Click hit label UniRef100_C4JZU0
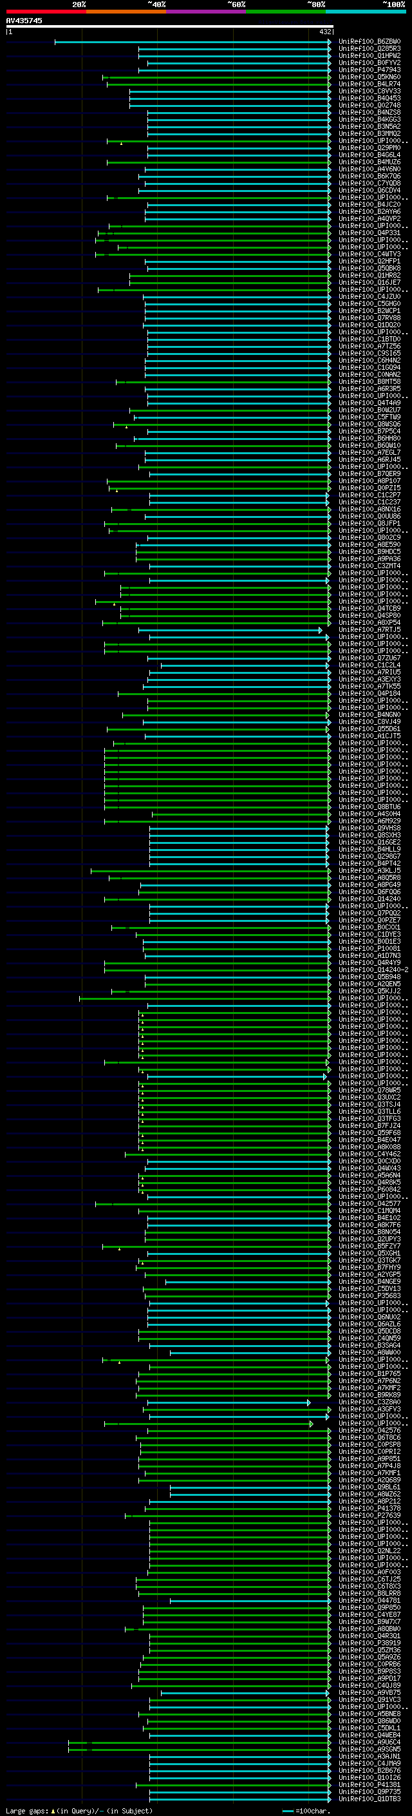The height and width of the screenshot is (1816, 412). click(x=370, y=297)
